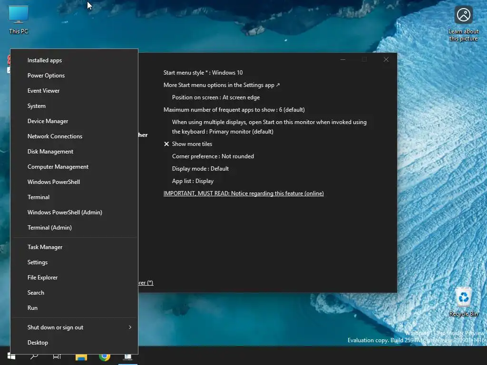This screenshot has width=487, height=365.
Task: Expand Shut down or sign out submenu
Action: (x=74, y=327)
